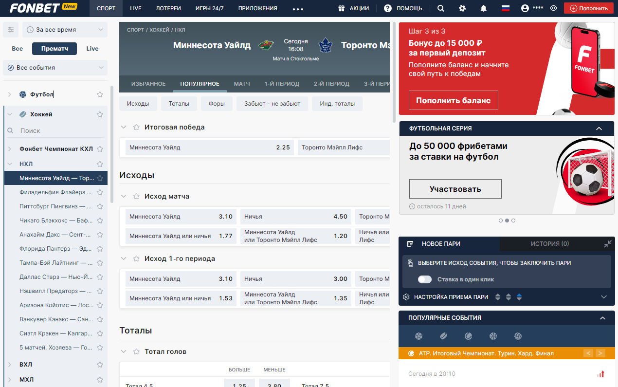Favorite the Итоговая победа market star
This screenshot has width=618, height=387.
tap(137, 127)
